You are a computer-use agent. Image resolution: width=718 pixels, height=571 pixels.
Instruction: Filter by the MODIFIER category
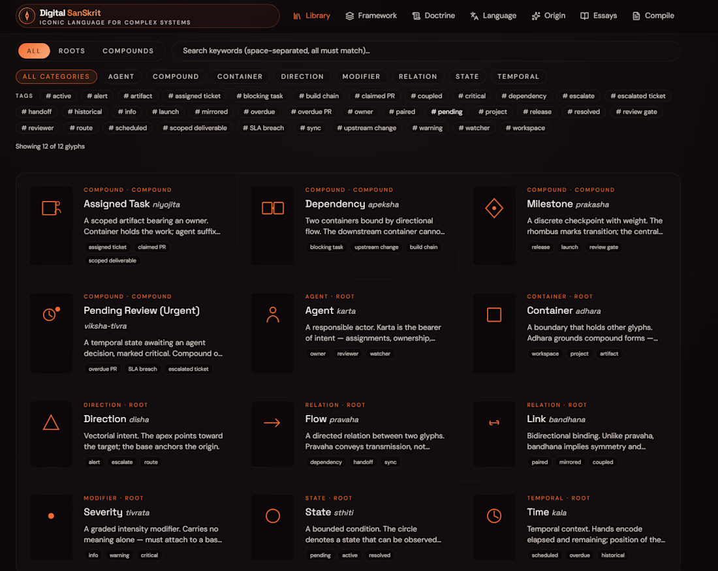362,76
